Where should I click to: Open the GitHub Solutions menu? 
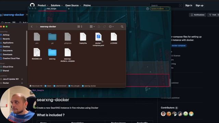[57, 5]
